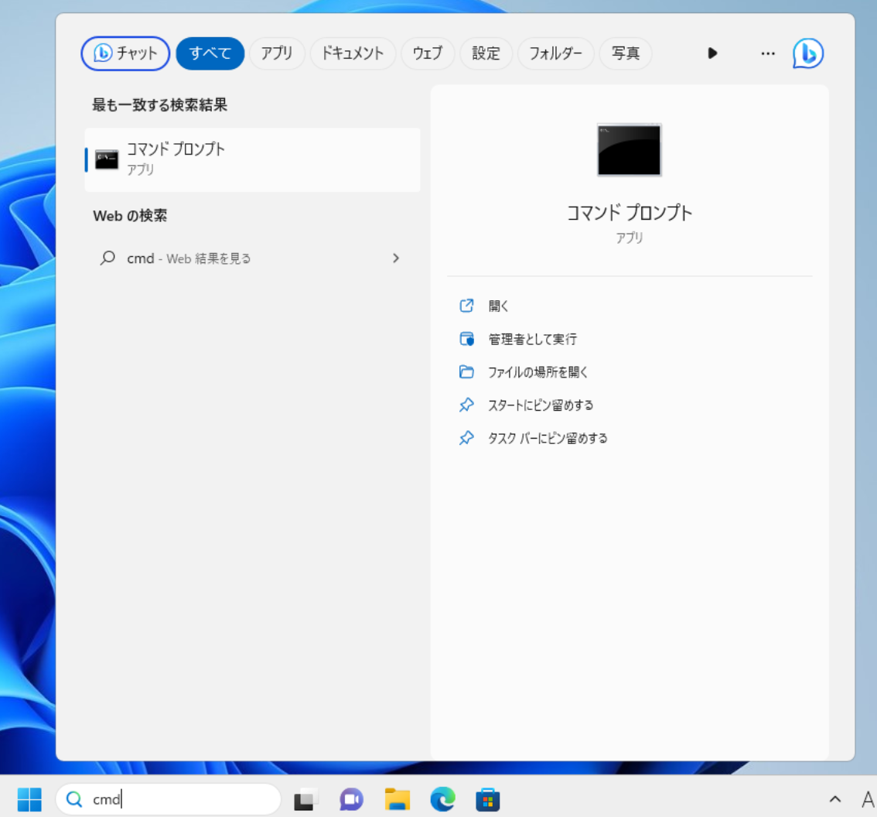This screenshot has width=877, height=817.
Task: Open Task View from the taskbar
Action: 306,799
